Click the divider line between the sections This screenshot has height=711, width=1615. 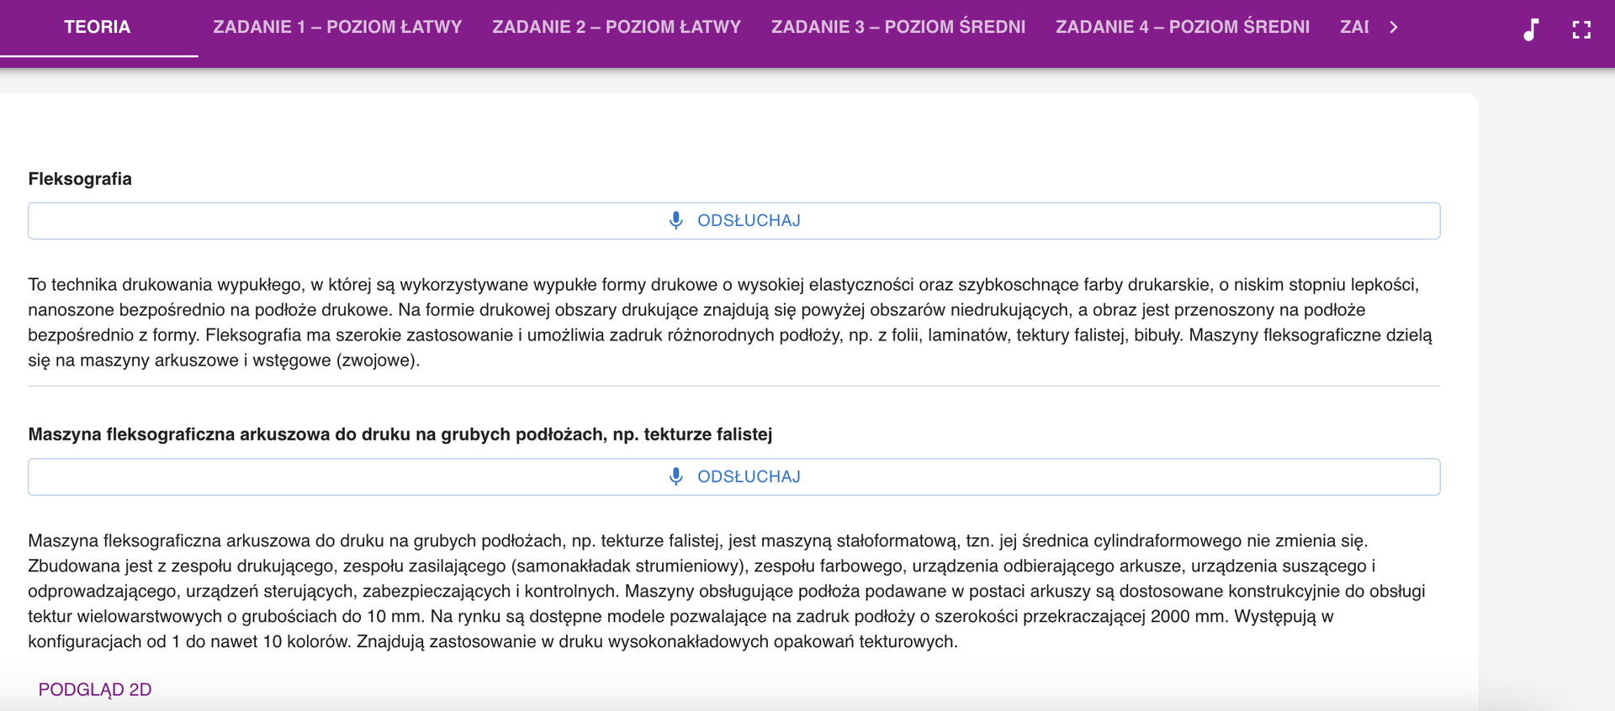(x=733, y=387)
